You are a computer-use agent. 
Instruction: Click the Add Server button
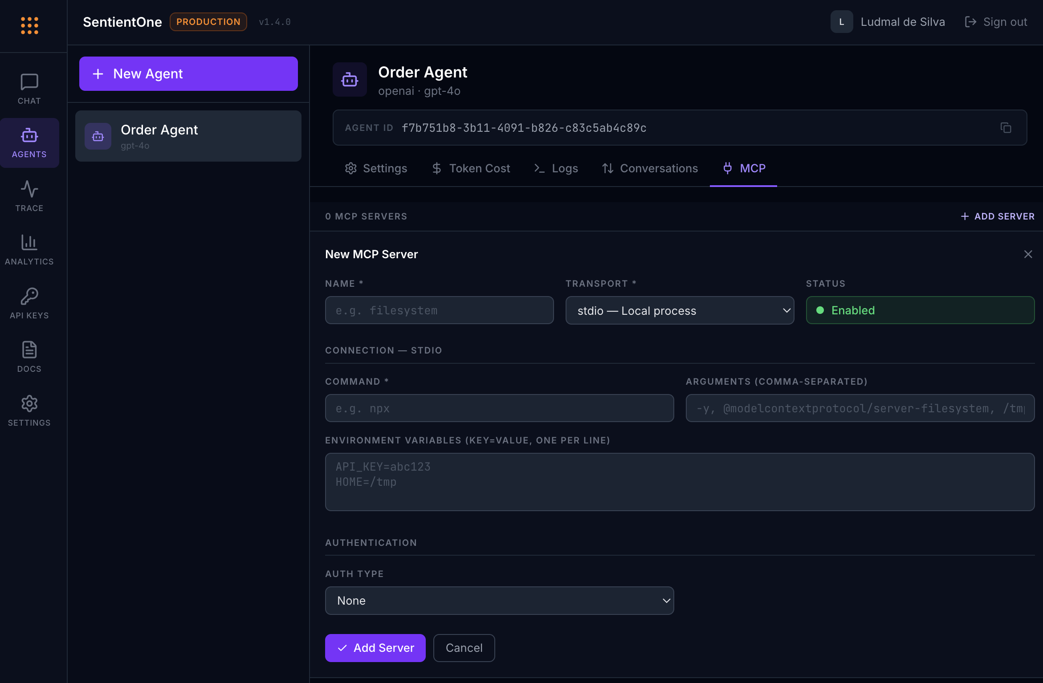pos(375,648)
